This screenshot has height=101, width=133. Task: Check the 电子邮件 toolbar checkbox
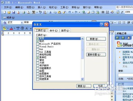click(x=38, y=65)
